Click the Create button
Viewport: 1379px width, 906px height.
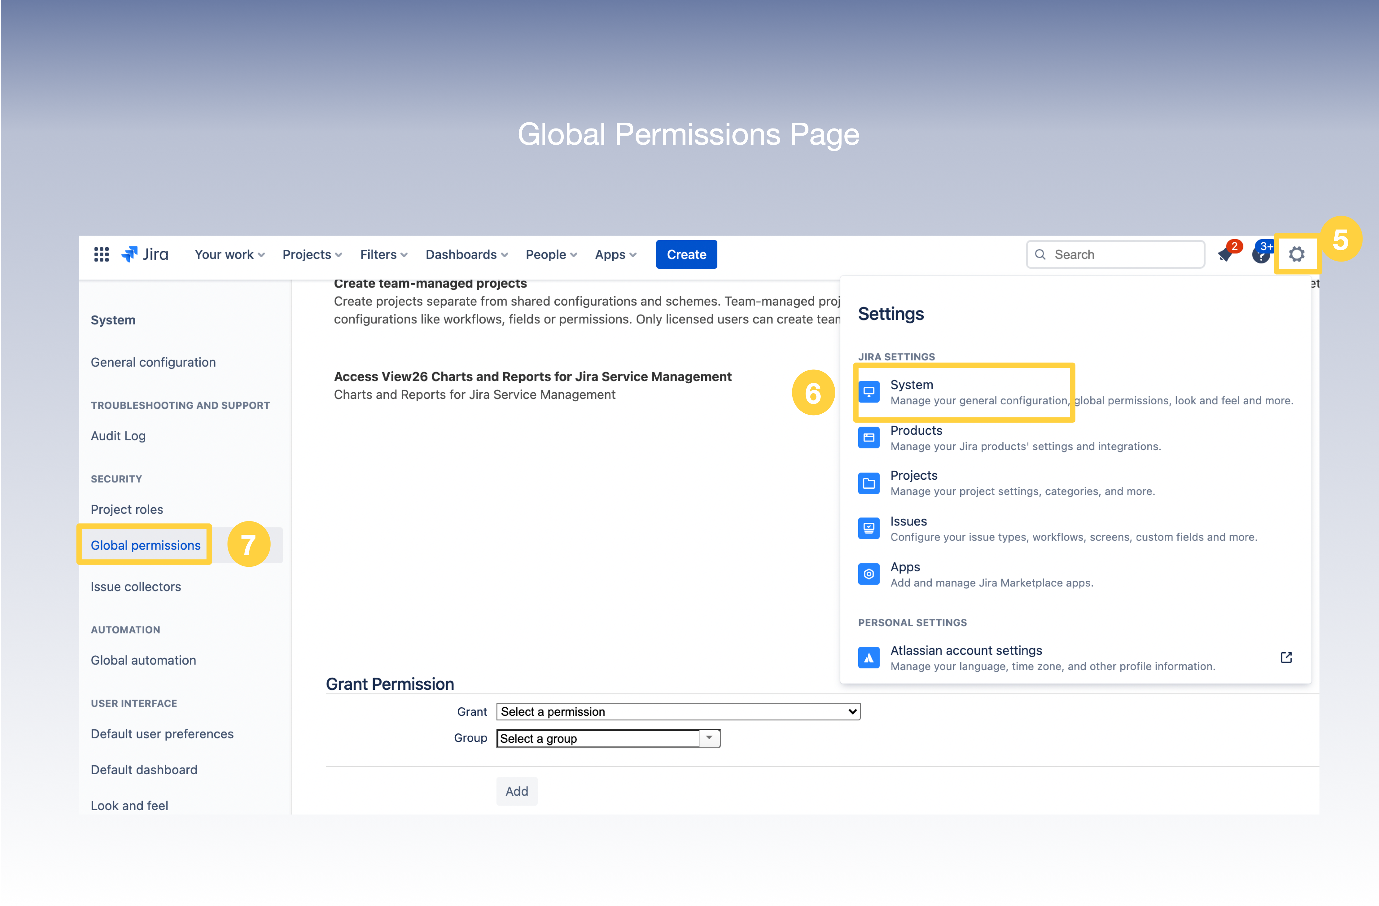click(x=686, y=254)
